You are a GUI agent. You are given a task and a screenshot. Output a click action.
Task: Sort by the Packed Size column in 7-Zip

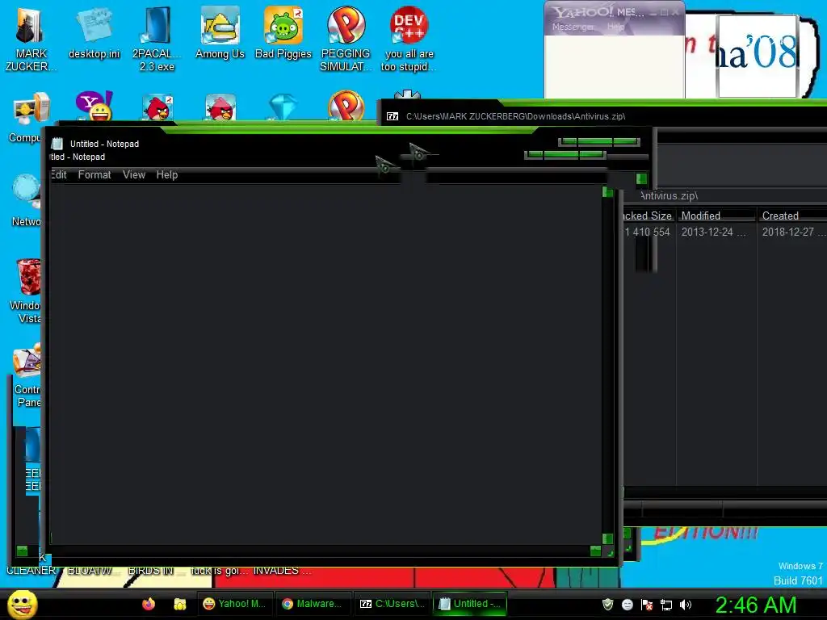[649, 216]
